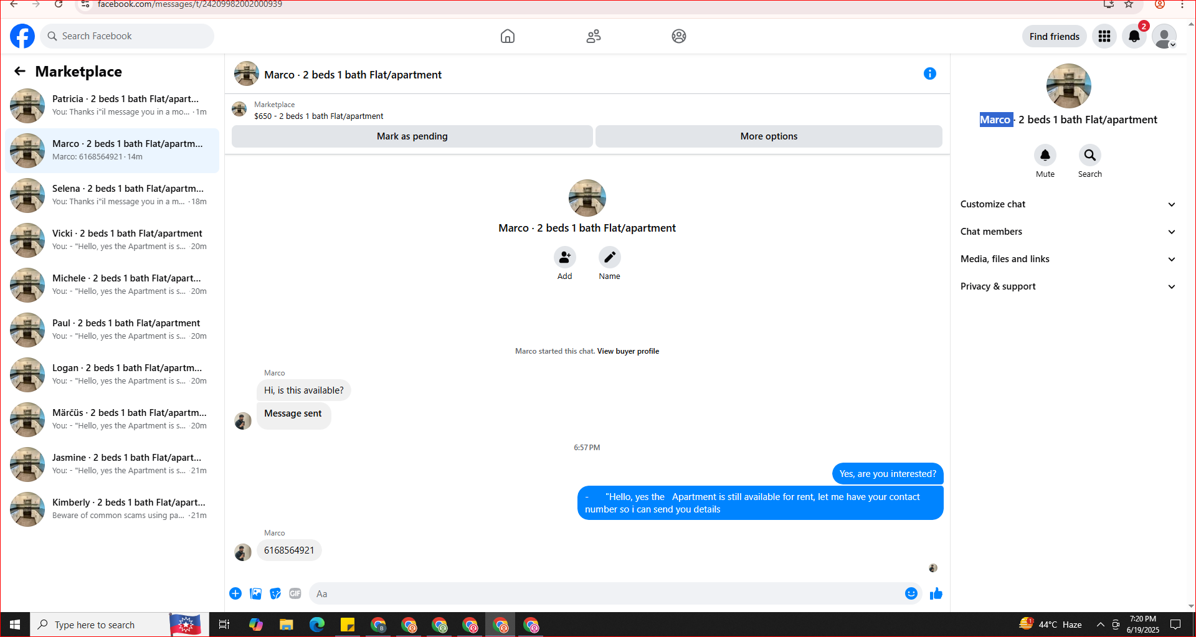The width and height of the screenshot is (1196, 637).
Task: Bookmark this page with the star icon
Action: click(1129, 4)
